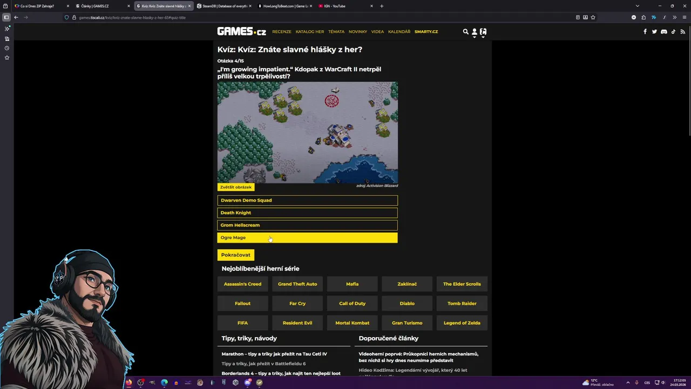691x389 pixels.
Task: Select answer Ogre Mage
Action: pos(307,238)
